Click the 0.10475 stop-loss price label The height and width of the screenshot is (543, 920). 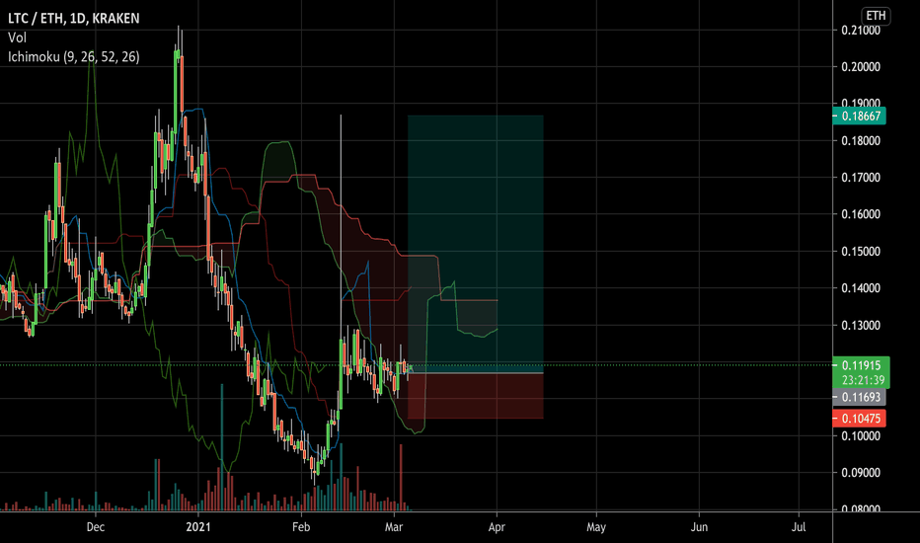(860, 419)
